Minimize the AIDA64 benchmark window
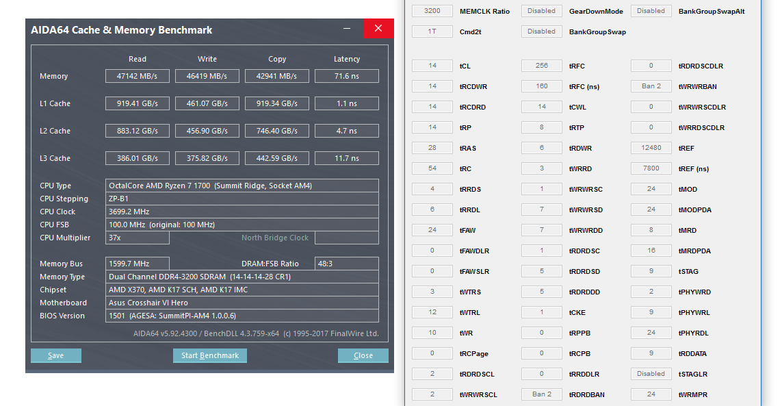The image size is (782, 406). click(x=347, y=29)
